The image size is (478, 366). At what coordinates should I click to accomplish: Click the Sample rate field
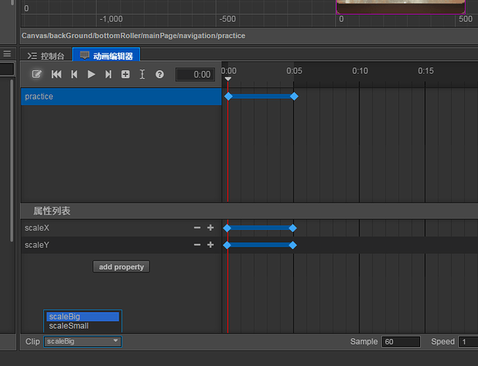pos(401,342)
